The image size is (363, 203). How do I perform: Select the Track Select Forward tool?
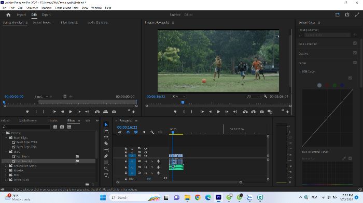pos(106,131)
